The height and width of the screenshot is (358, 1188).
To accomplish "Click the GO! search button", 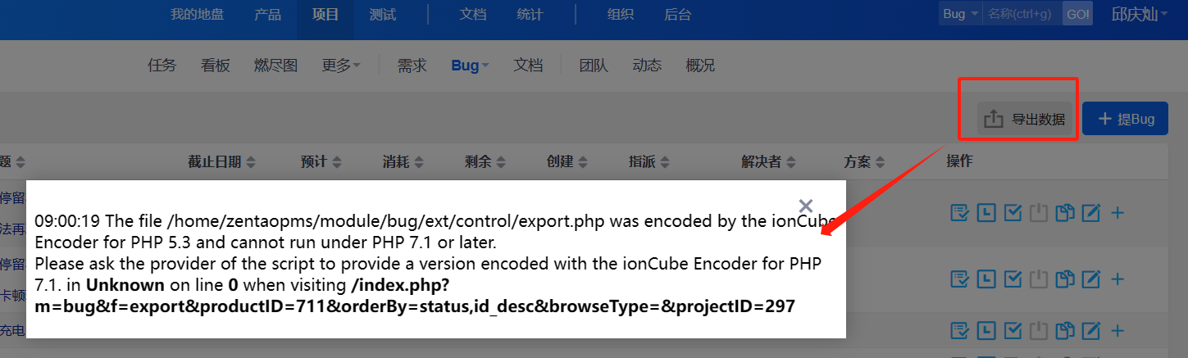I will point(1077,14).
